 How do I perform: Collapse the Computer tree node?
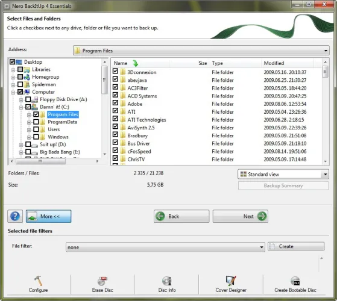[13, 93]
